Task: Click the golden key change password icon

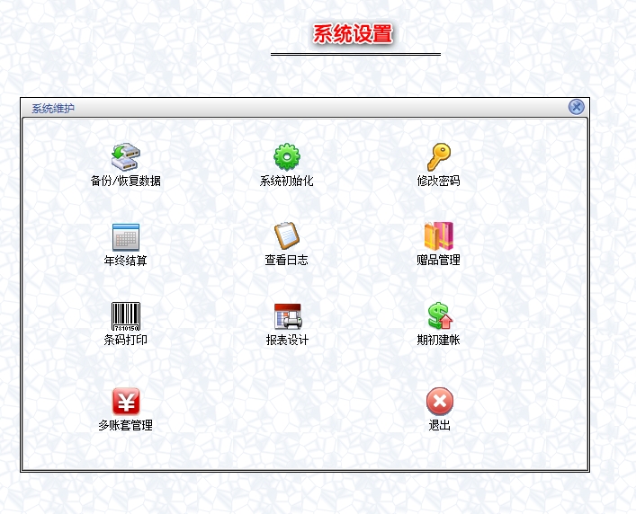Action: (x=439, y=156)
